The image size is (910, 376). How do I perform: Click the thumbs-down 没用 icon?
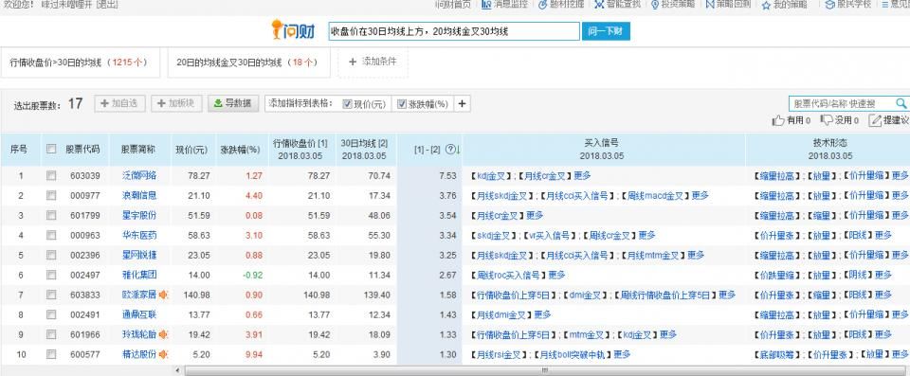tap(827, 120)
